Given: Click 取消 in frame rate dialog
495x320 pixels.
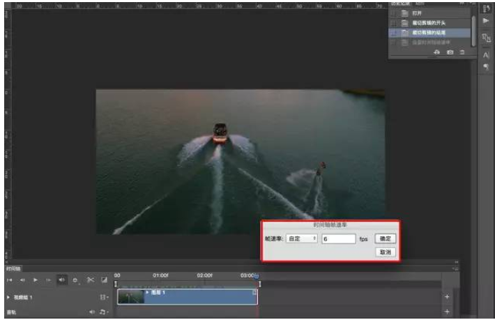Looking at the screenshot, I should pyautogui.click(x=386, y=252).
